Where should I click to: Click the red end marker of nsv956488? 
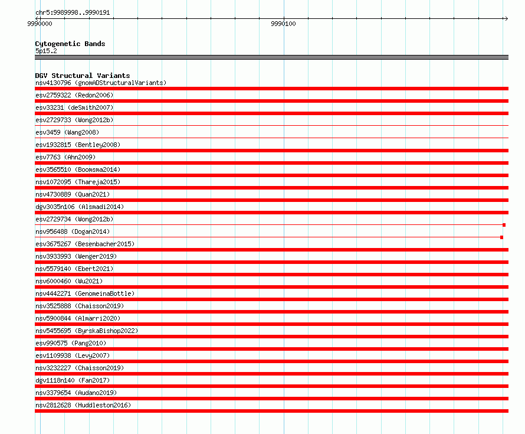click(x=501, y=237)
